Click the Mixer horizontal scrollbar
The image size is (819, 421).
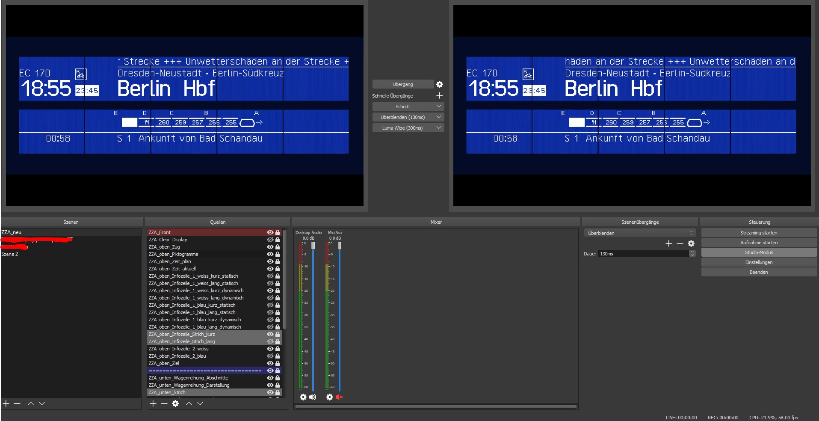[436, 406]
